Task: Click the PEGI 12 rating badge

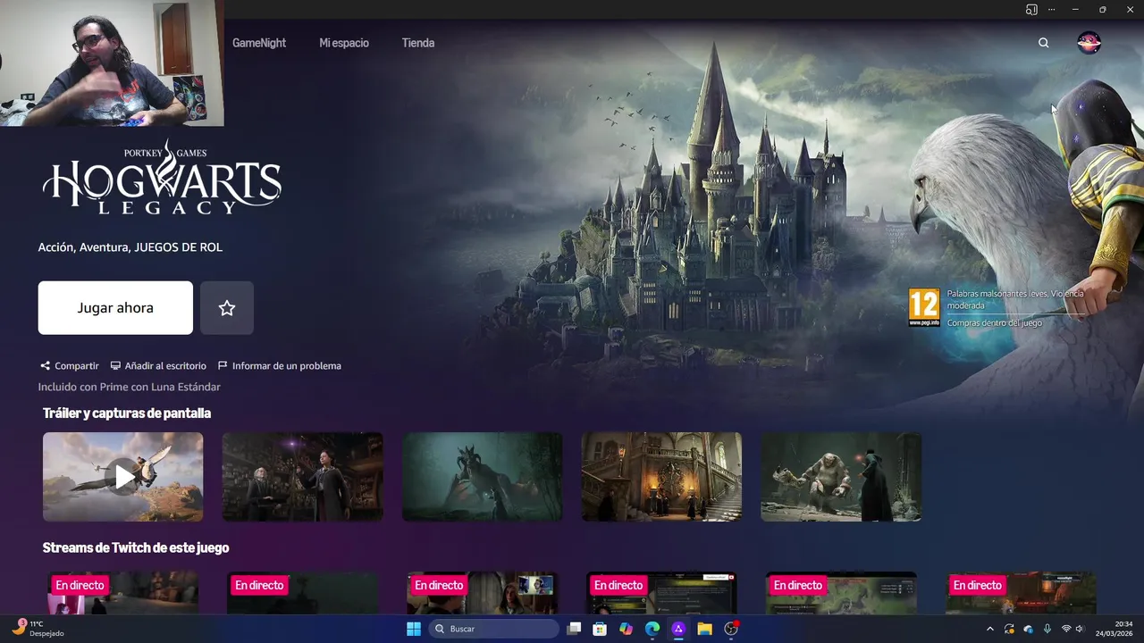Action: click(924, 307)
